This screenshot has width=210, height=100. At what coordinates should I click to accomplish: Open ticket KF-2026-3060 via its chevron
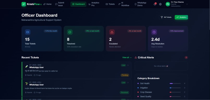tap(128, 65)
